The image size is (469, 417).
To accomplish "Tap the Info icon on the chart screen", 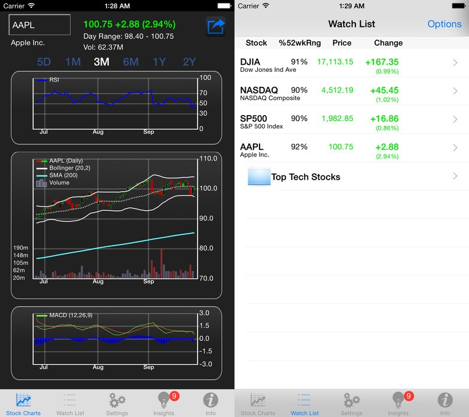I will pyautogui.click(x=211, y=401).
